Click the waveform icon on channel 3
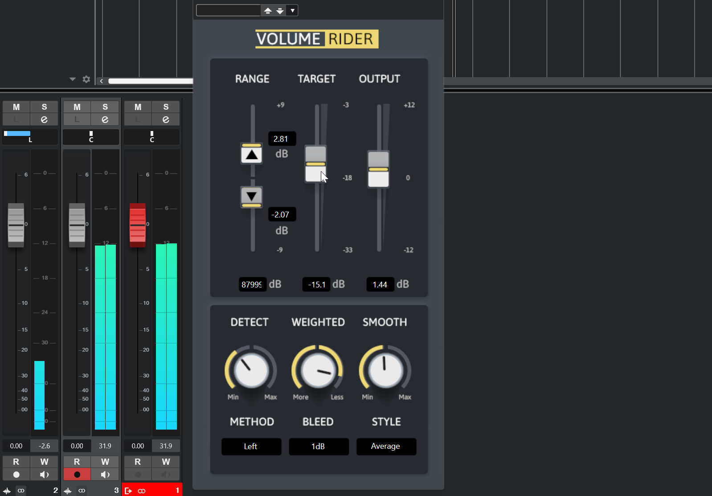 [68, 491]
